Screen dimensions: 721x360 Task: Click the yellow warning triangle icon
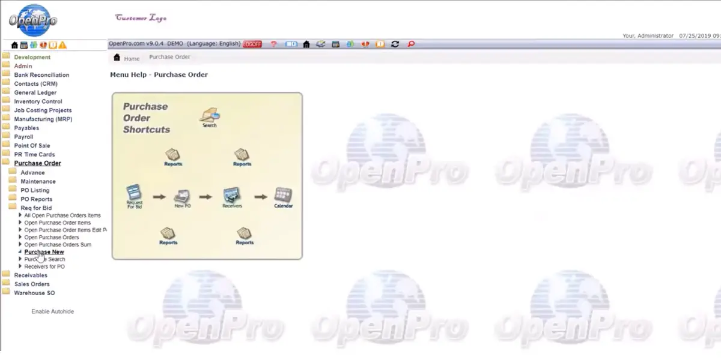click(x=62, y=45)
